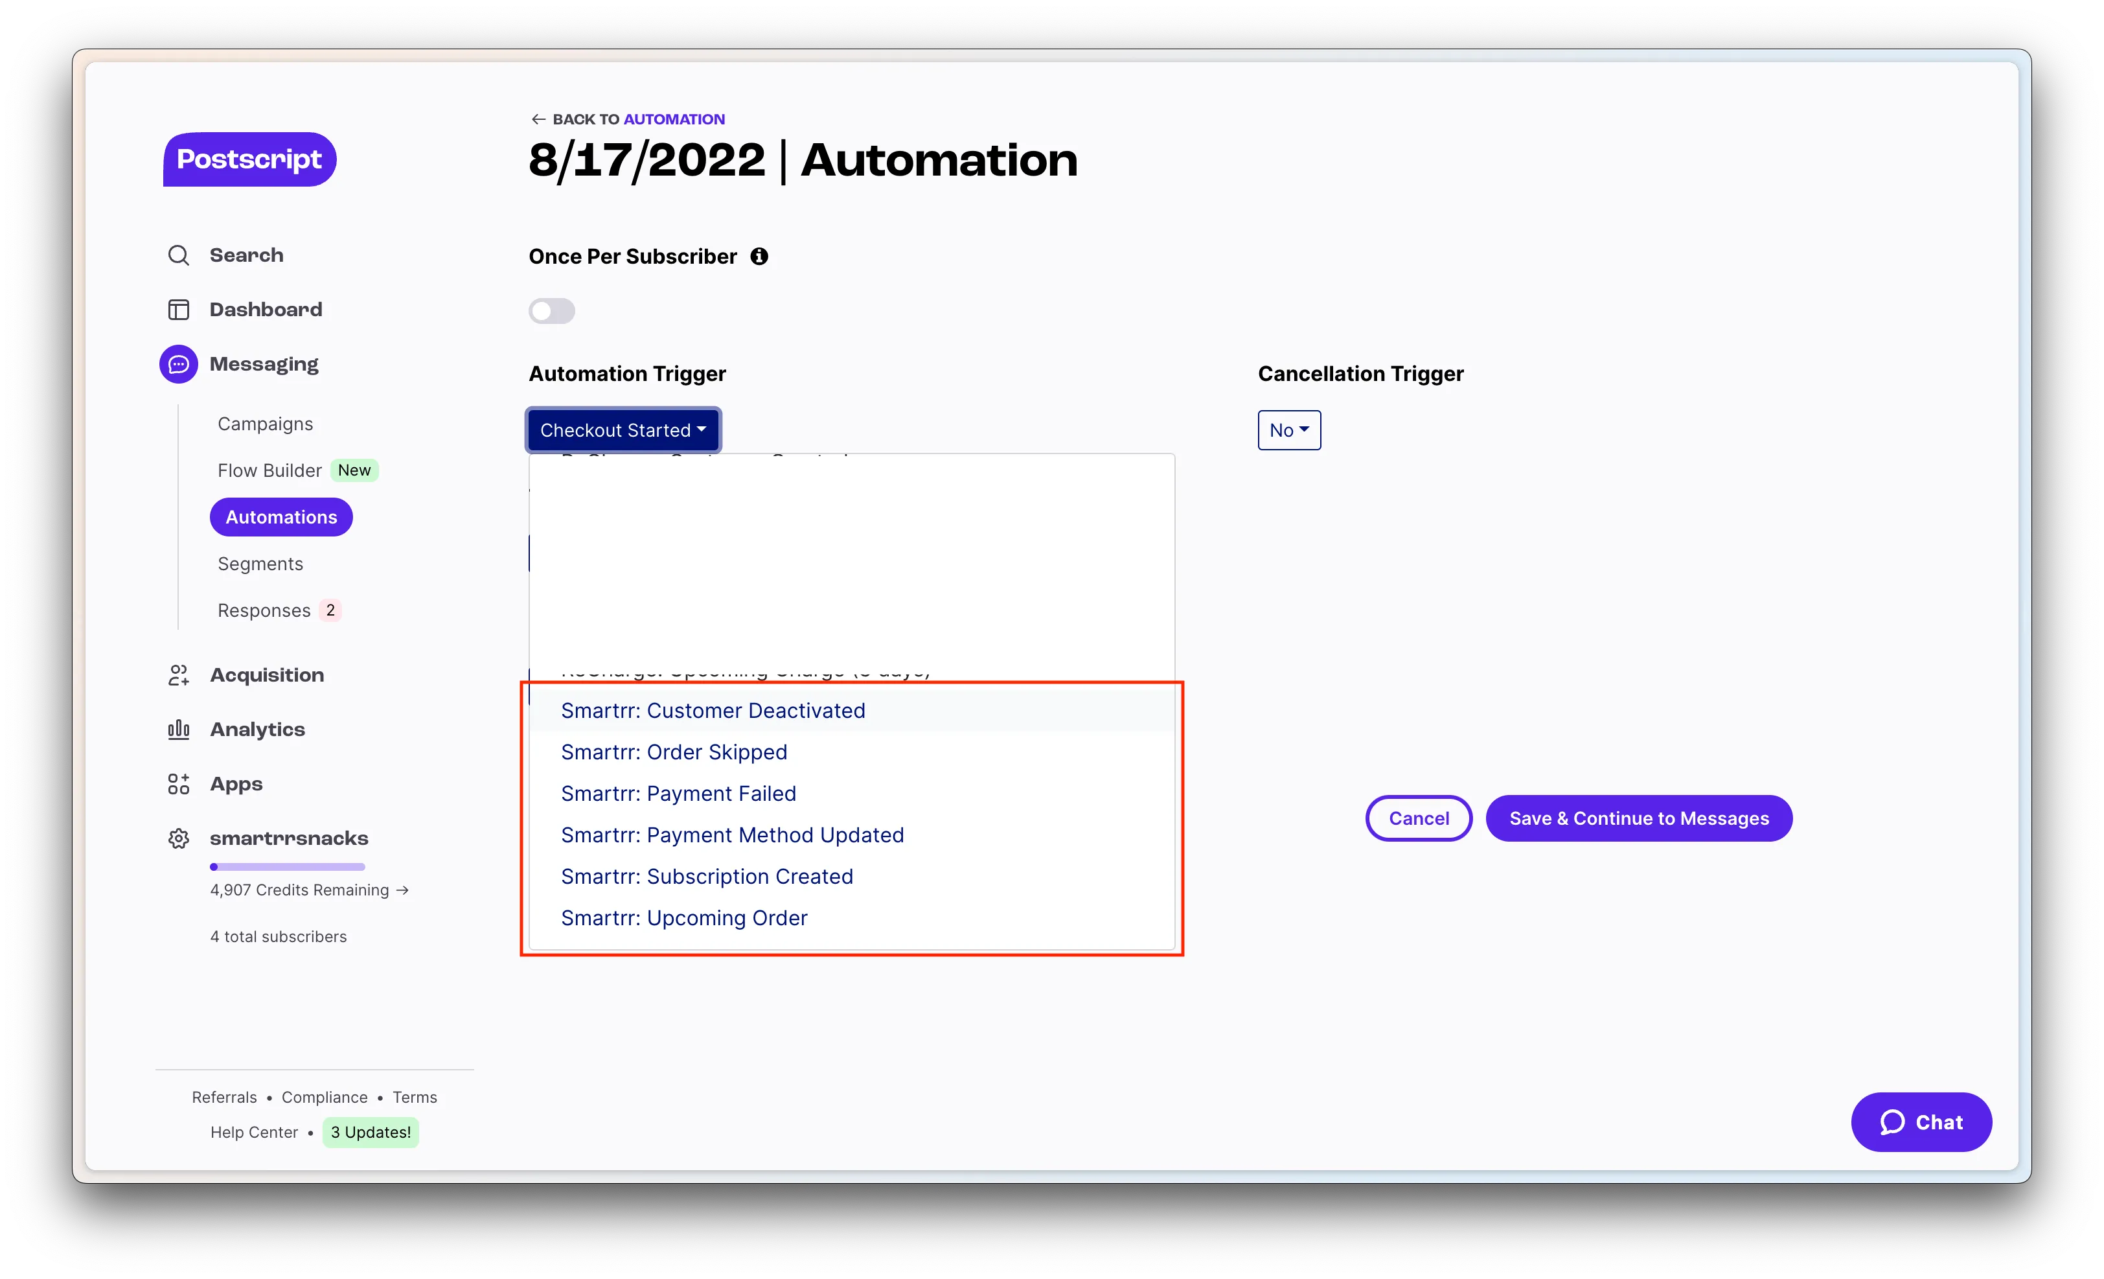Image resolution: width=2104 pixels, height=1279 pixels.
Task: Open Search from the sidebar
Action: click(x=246, y=255)
